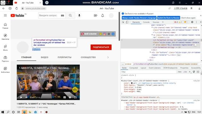This screenshot has height=114, width=202.
Task: Enter fullscreen on the video player
Action: coord(75,97)
